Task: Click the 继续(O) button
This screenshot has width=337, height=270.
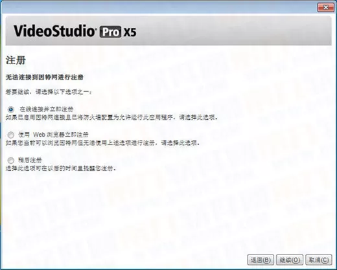Action: click(290, 260)
